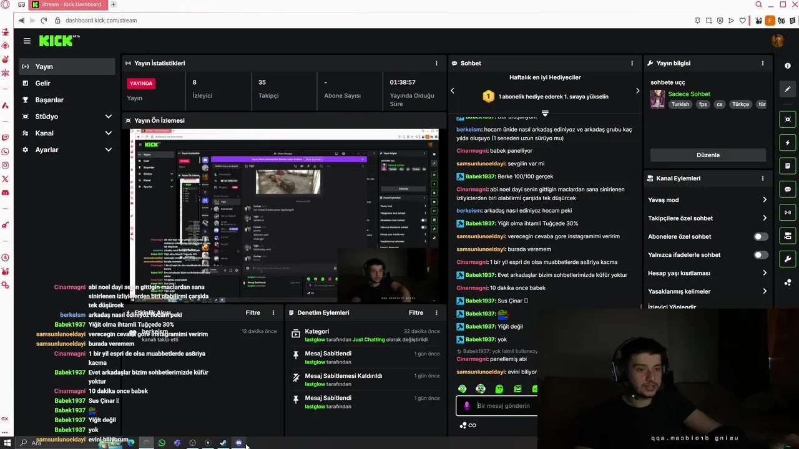Viewport: 799px width, 449px height.
Task: Click the Düzenle button
Action: click(708, 155)
